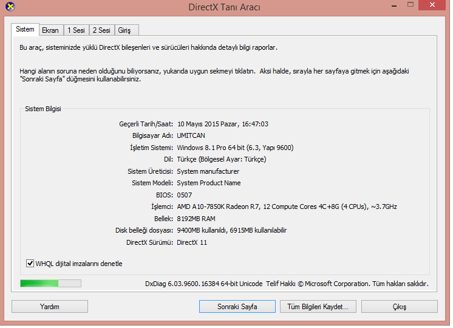Click the BIOS value 0507

pyautogui.click(x=185, y=196)
